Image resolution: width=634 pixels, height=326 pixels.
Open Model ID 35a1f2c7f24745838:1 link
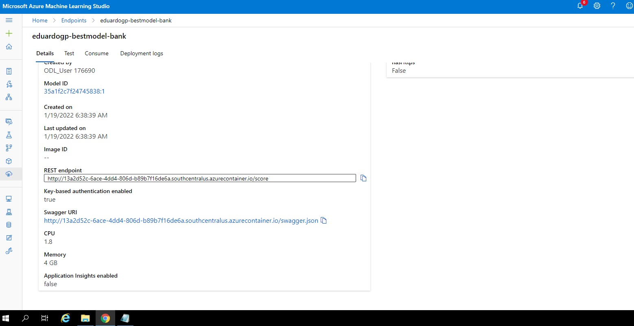74,91
